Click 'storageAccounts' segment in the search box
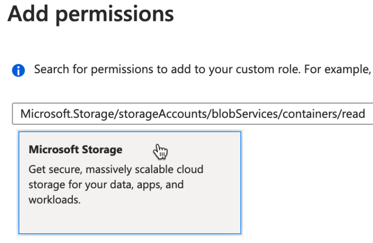The width and height of the screenshot is (373, 243). point(124,114)
